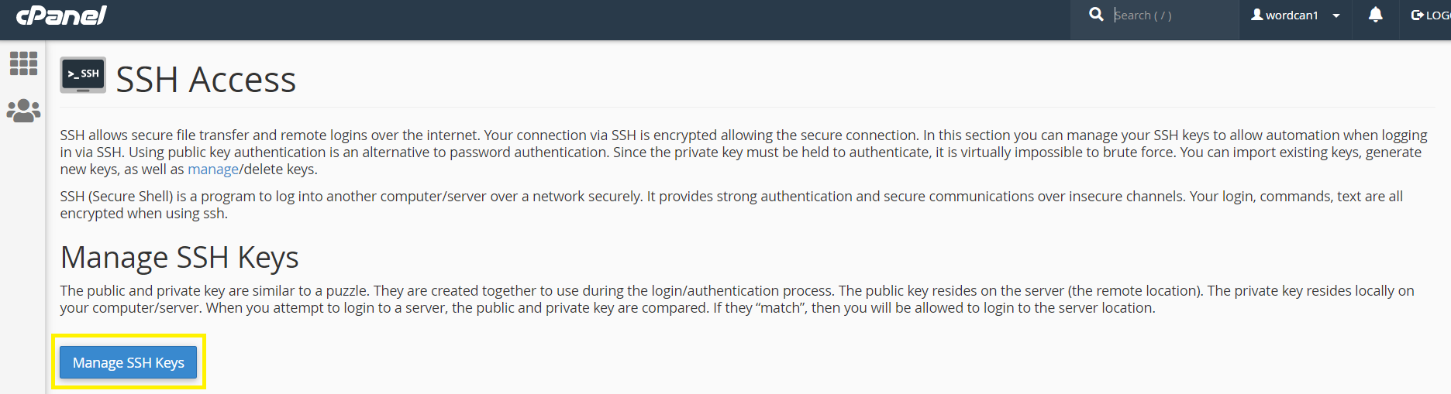Open notifications via the bell icon
Screen dimensions: 1451x394
coord(1376,15)
